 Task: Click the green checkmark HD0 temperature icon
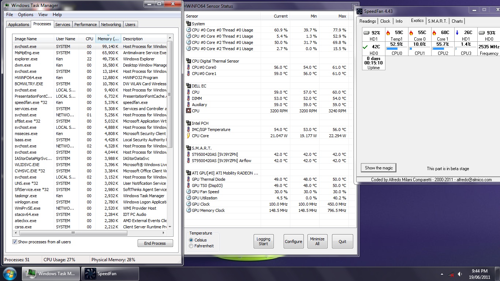(x=365, y=47)
